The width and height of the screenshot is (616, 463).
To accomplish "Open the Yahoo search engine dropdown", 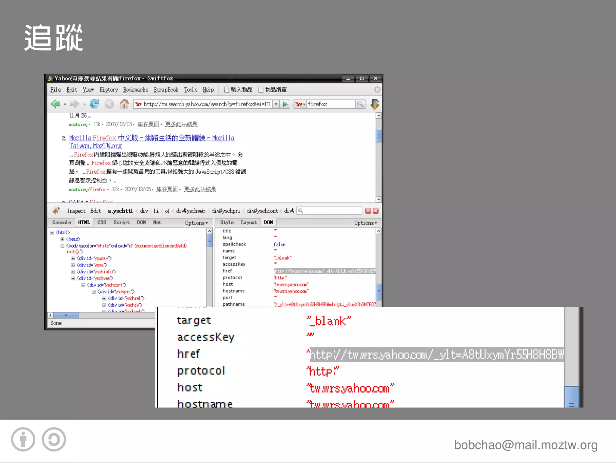I will coord(300,104).
